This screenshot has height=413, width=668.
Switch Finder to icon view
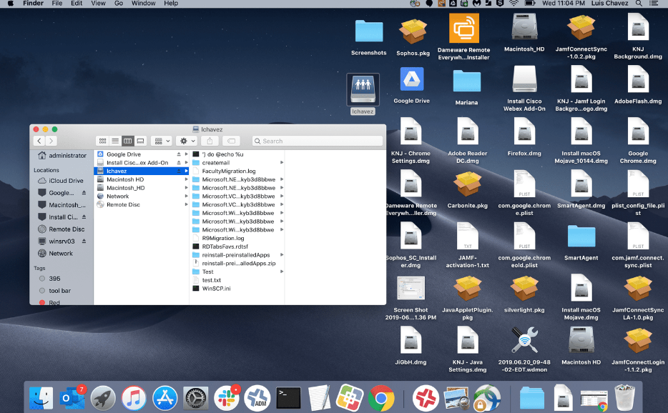click(103, 141)
